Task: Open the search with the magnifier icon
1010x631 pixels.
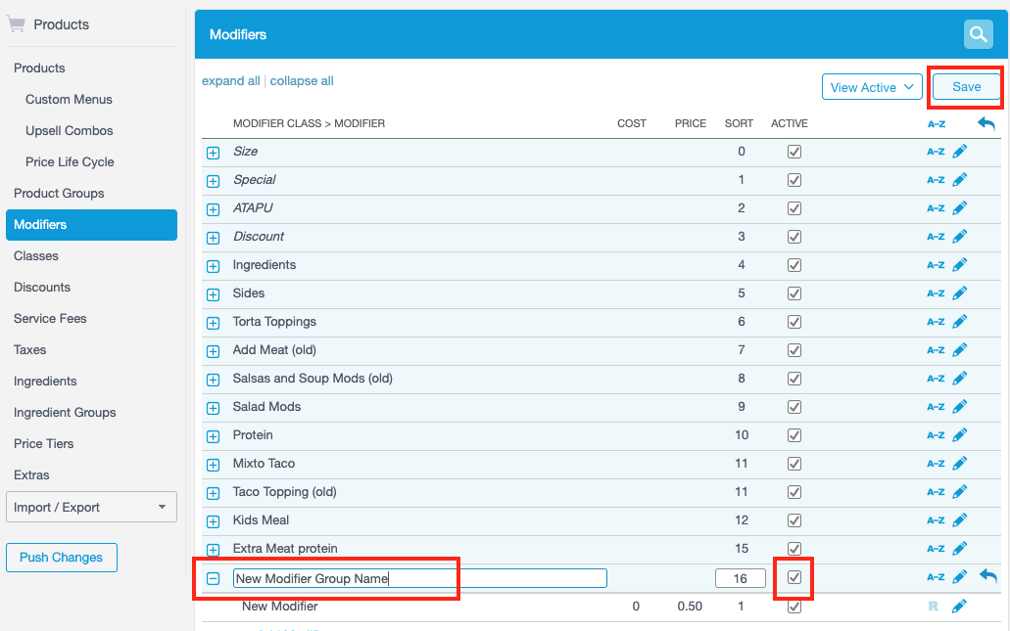Action: (978, 33)
